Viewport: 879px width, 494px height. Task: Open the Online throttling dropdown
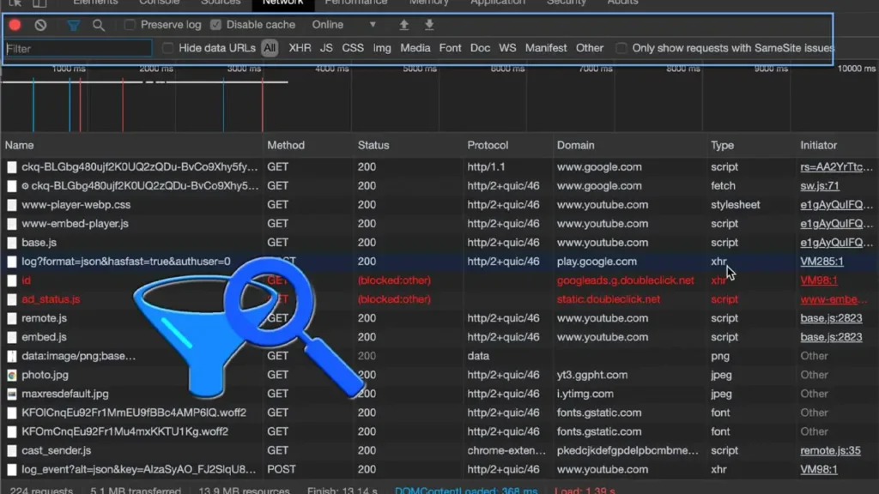coord(343,25)
